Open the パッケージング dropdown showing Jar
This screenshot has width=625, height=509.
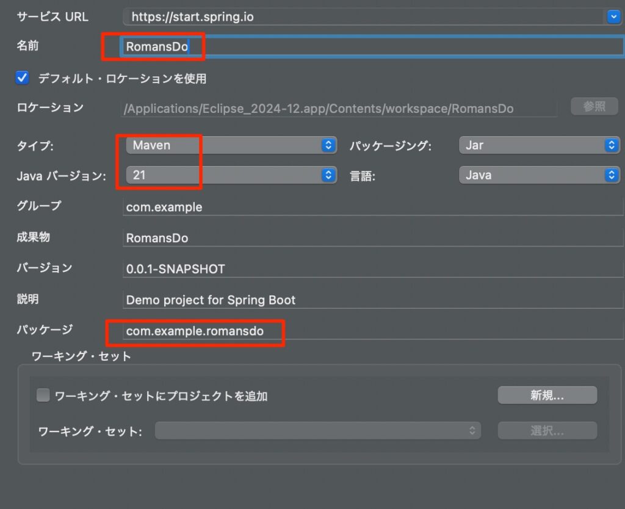pyautogui.click(x=539, y=145)
